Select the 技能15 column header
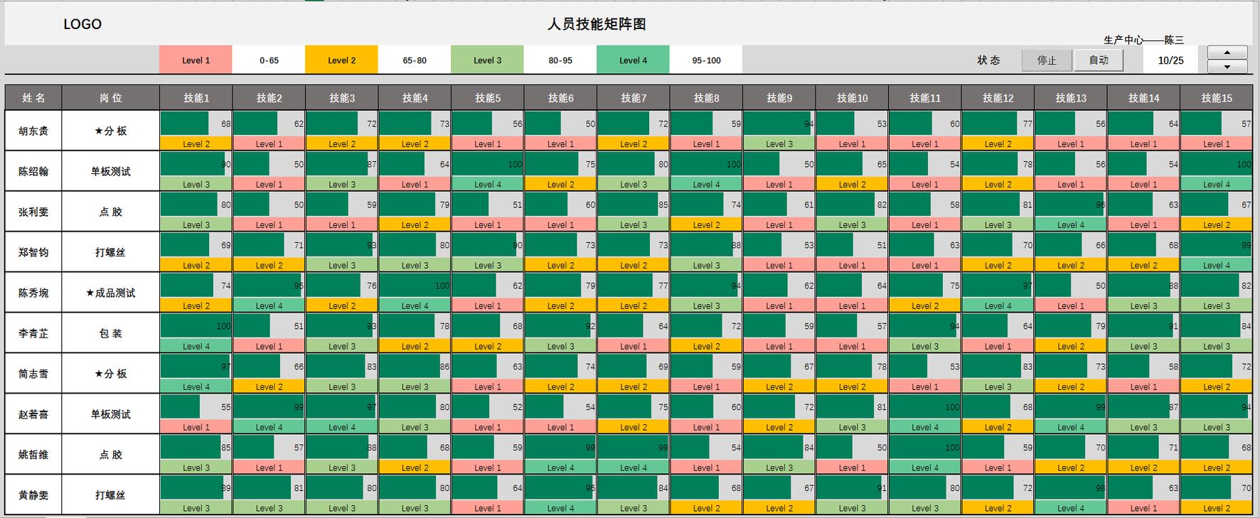The width and height of the screenshot is (1260, 518). (x=1217, y=97)
